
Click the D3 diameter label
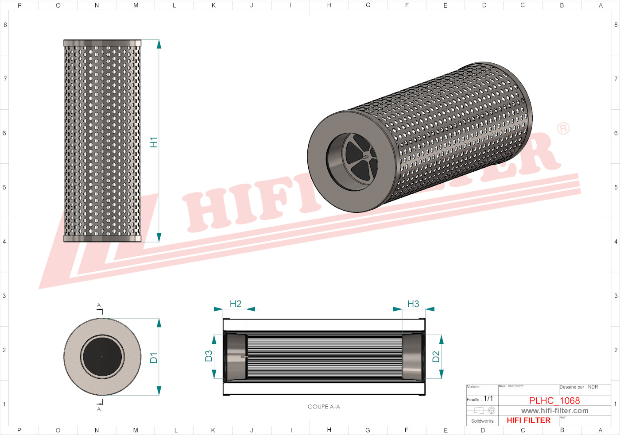(209, 356)
